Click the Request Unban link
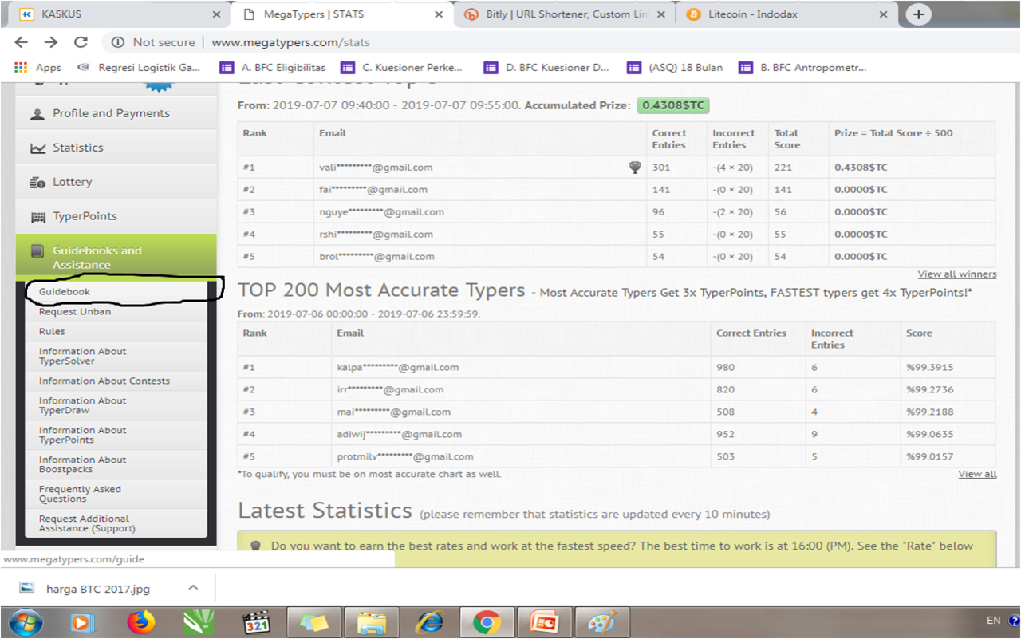 75,312
